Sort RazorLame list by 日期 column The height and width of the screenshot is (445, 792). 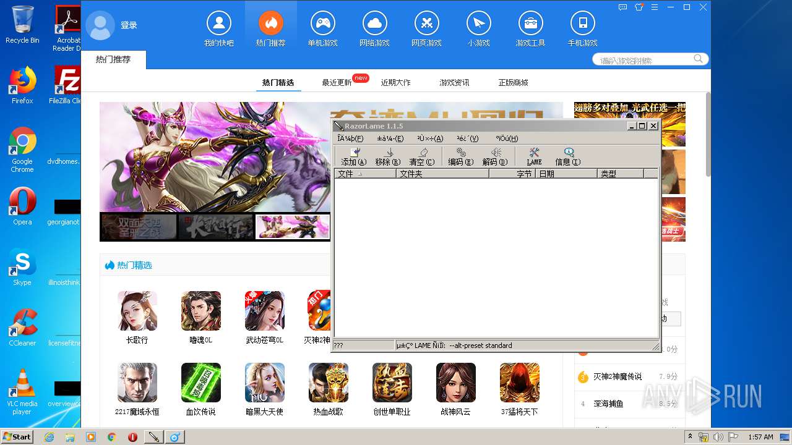coord(567,174)
